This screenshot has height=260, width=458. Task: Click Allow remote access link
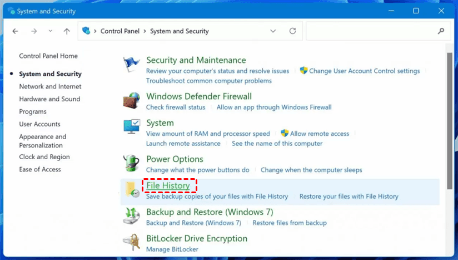pos(319,134)
